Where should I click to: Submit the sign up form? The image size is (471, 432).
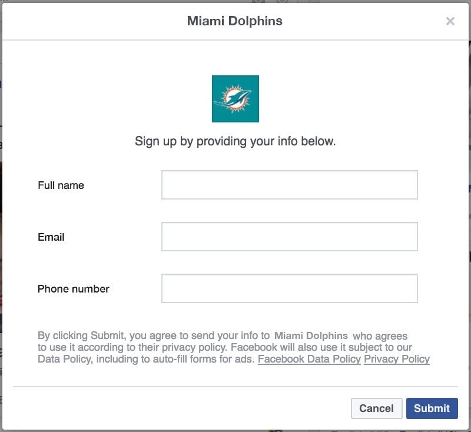click(432, 408)
